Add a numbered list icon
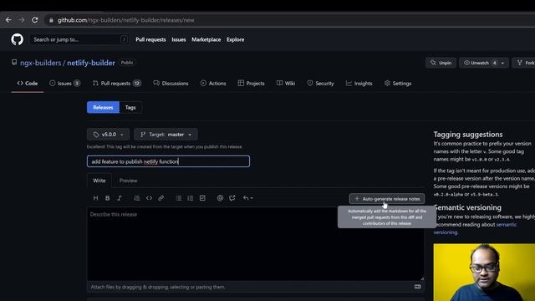This screenshot has height=301, width=535. [x=191, y=198]
